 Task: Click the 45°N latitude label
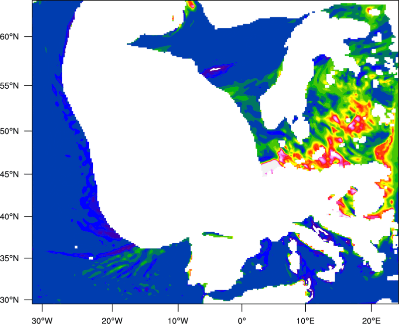[x=9, y=174]
